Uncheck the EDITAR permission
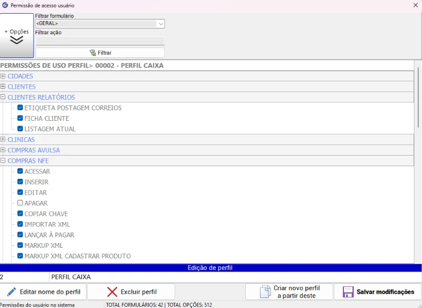 click(20, 192)
